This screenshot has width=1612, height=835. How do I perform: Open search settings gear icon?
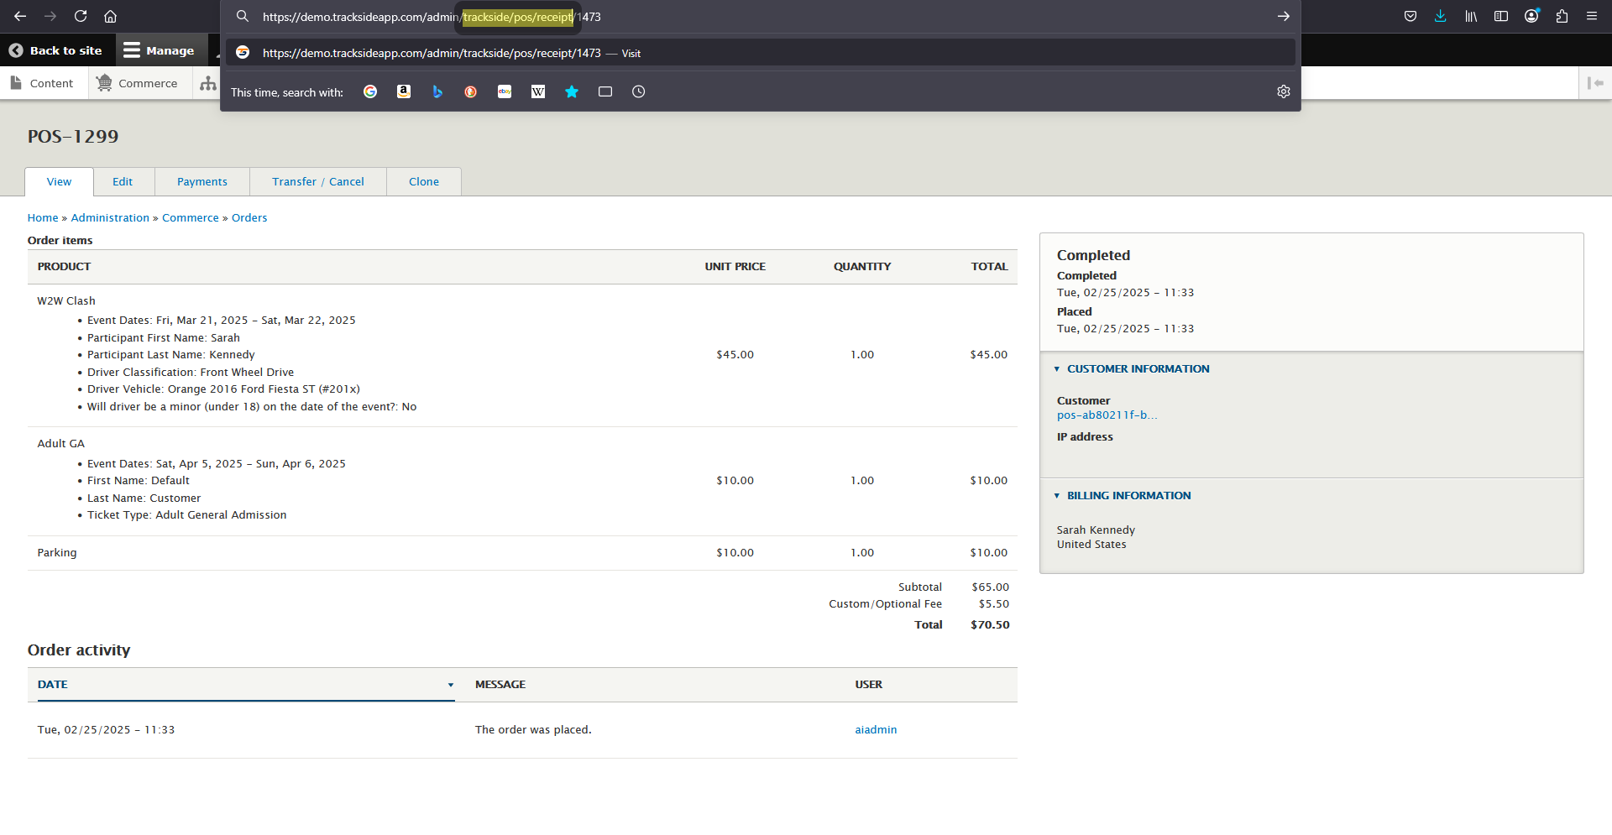tap(1283, 91)
